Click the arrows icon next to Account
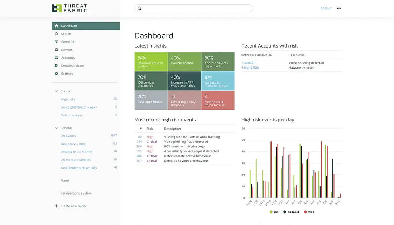 339,8
